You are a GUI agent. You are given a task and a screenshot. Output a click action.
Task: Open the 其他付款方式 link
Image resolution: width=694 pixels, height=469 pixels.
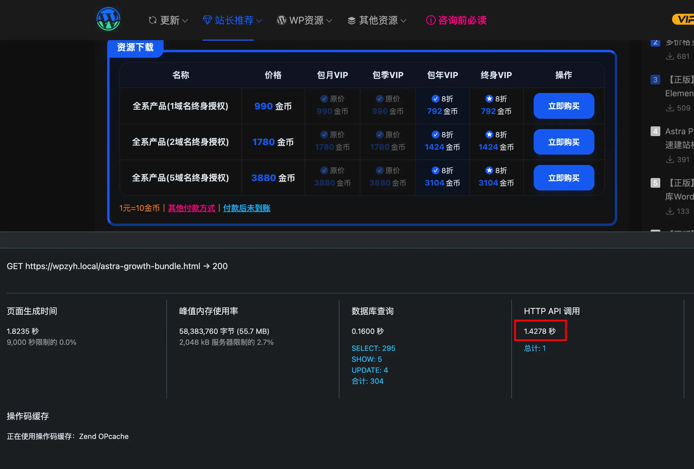191,208
